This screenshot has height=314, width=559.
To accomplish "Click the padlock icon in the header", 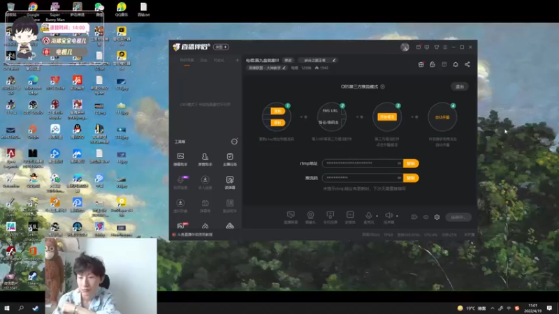I will pos(433,64).
